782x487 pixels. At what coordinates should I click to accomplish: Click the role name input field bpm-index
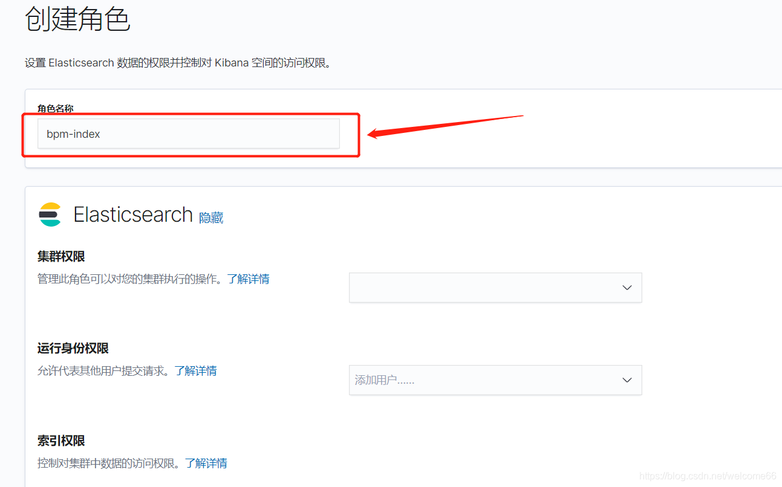[188, 134]
